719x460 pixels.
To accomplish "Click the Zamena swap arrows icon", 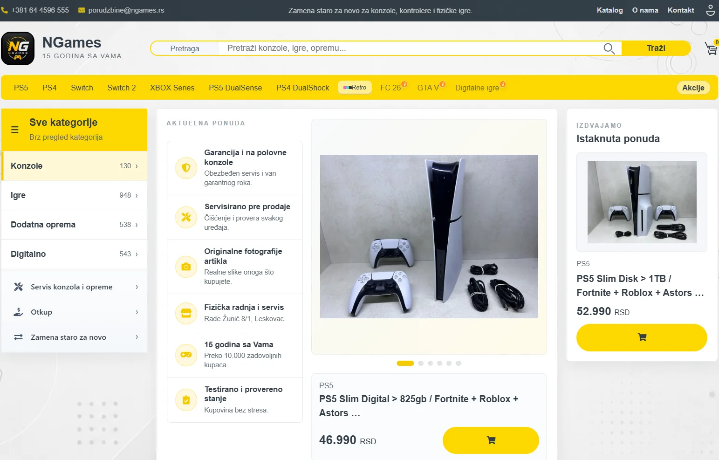I will [19, 337].
